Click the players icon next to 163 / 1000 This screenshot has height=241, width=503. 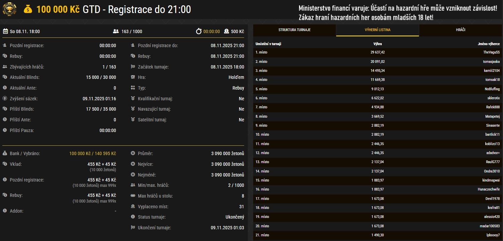[116, 31]
